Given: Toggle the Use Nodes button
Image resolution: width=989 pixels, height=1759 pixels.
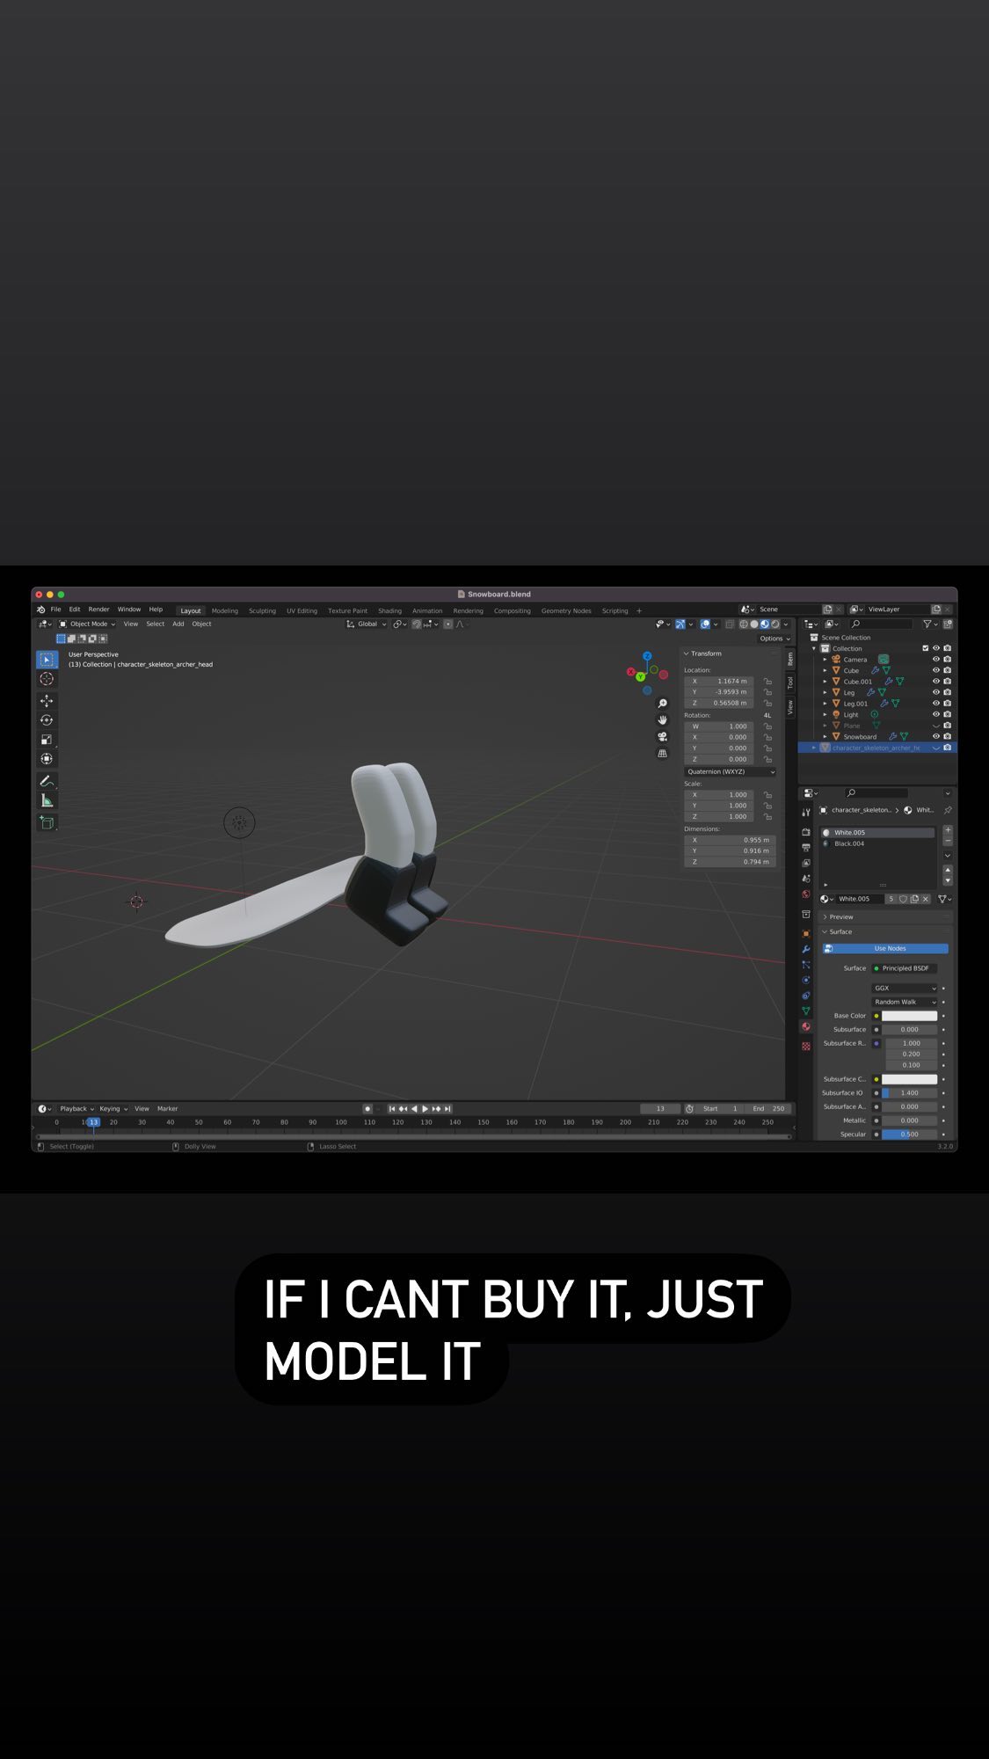Looking at the screenshot, I should [x=885, y=949].
